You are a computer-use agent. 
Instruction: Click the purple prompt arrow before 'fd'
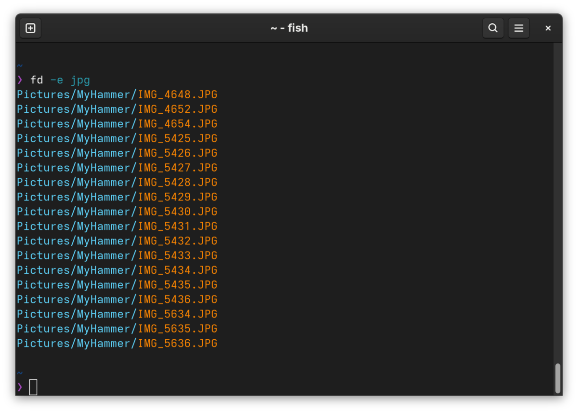(x=20, y=80)
